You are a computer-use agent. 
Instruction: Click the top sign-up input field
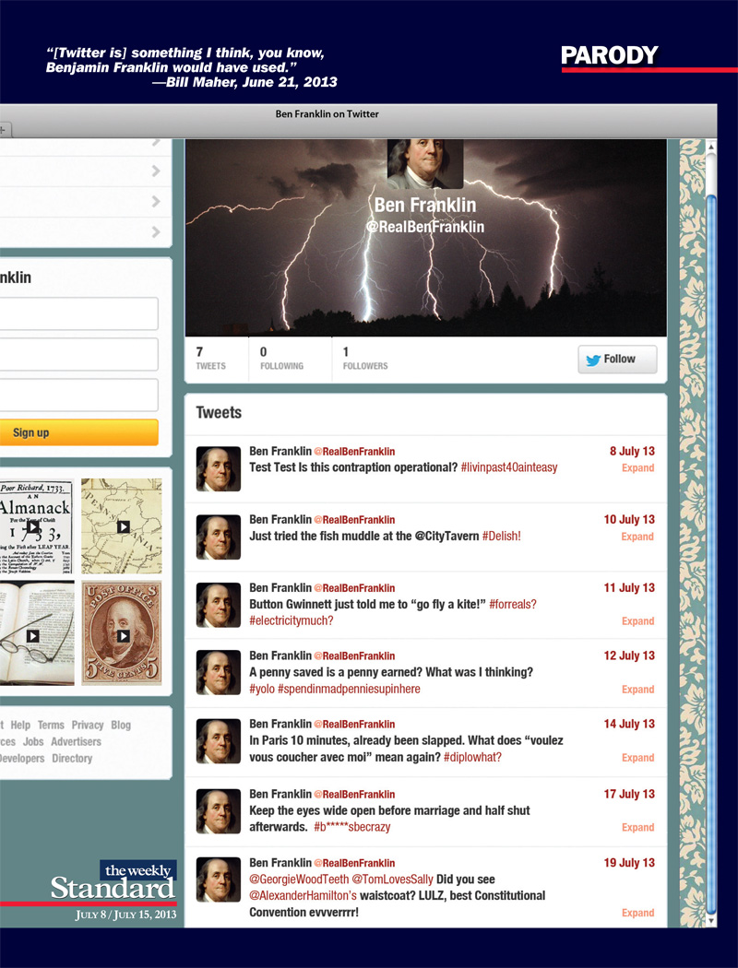click(78, 313)
